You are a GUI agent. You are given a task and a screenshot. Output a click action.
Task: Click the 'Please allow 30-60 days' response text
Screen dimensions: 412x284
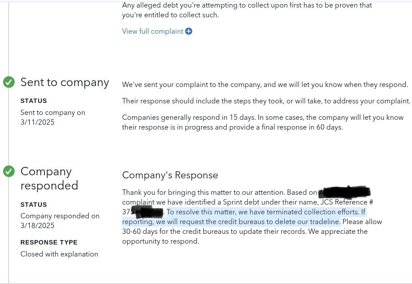pos(252,226)
